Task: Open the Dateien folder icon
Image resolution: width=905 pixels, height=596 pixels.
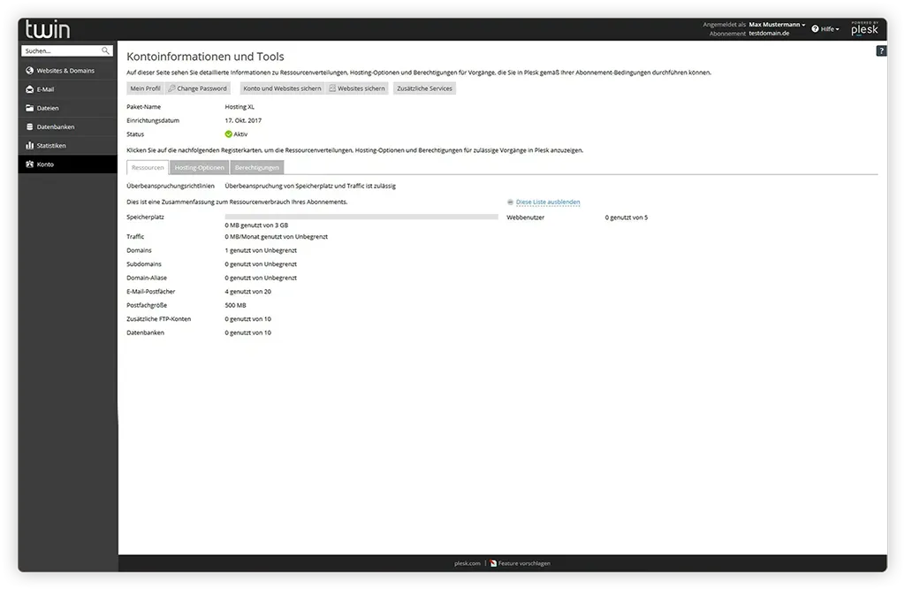Action: [29, 108]
